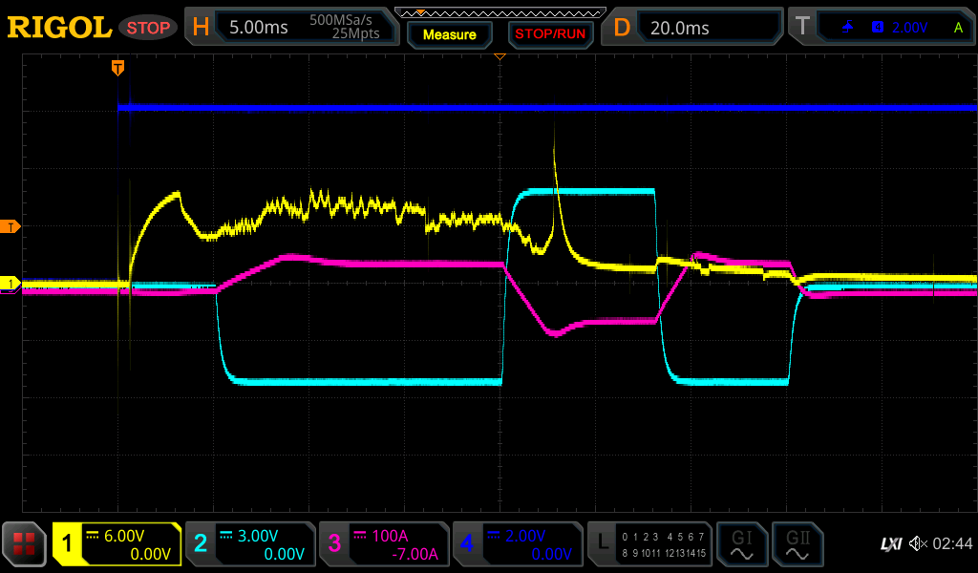Open the red function navigation grid icon
Viewport: 978px width, 573px height.
(25, 544)
